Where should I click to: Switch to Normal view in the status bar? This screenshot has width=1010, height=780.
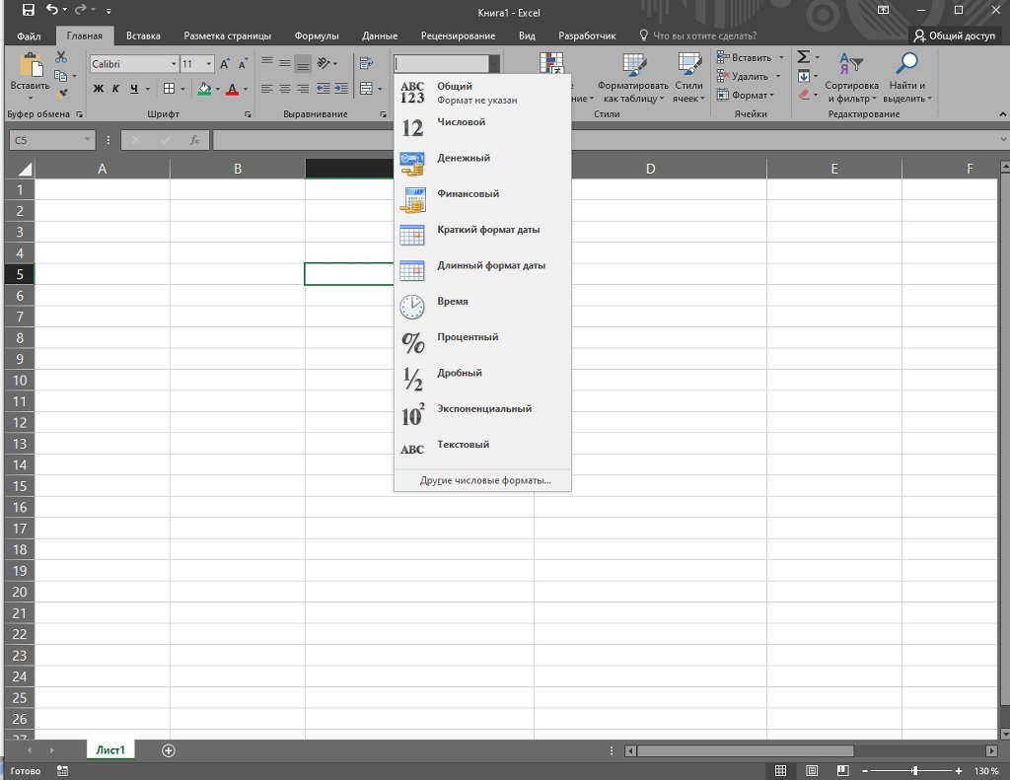(x=781, y=770)
